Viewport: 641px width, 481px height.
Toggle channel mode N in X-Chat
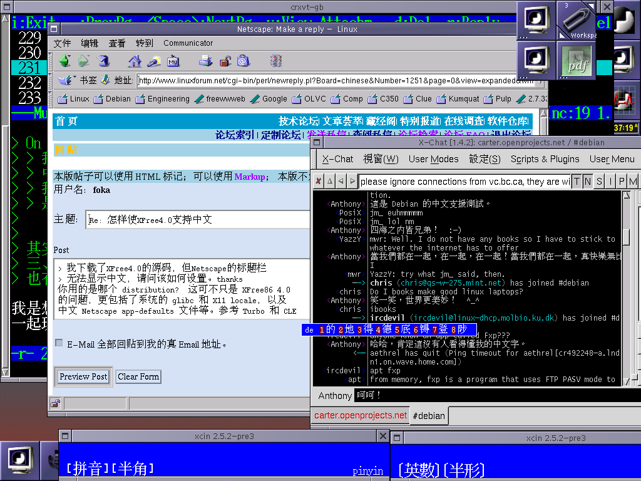(588, 182)
